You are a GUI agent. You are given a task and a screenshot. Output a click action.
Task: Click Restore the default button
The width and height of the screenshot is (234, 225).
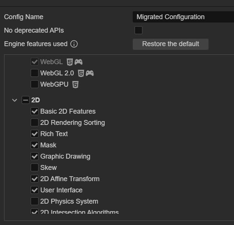(x=170, y=44)
